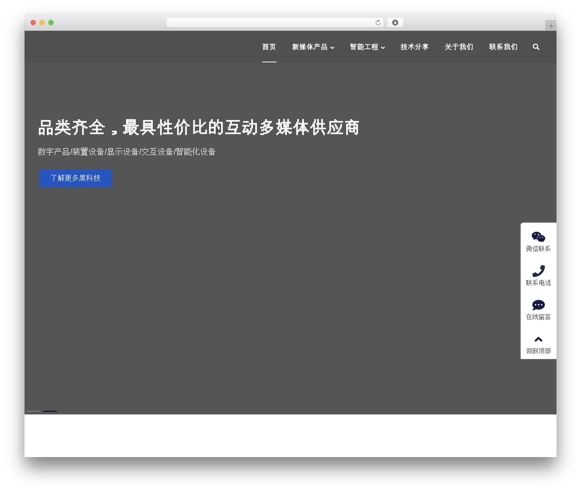Close the browser window red button
Screen dimensions: 581x492
[x=33, y=23]
